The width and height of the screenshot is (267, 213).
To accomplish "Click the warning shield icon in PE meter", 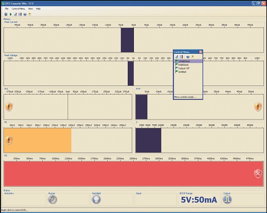I will coord(9,140).
